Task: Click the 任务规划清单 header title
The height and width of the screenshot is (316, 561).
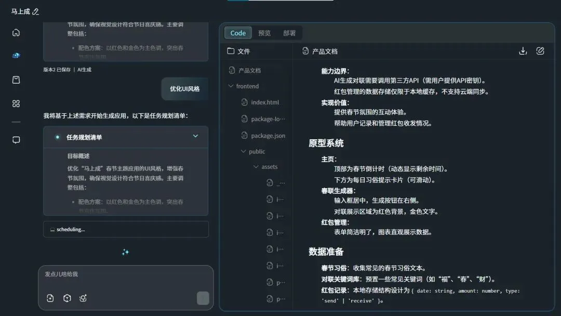Action: (x=84, y=137)
